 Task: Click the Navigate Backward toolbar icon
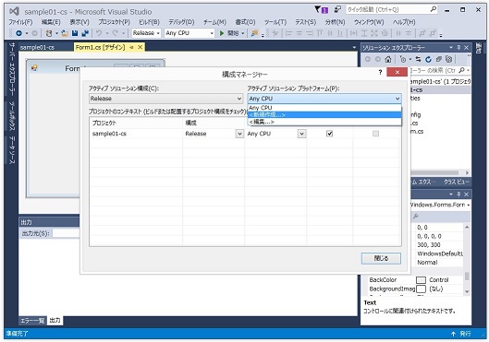[19, 33]
